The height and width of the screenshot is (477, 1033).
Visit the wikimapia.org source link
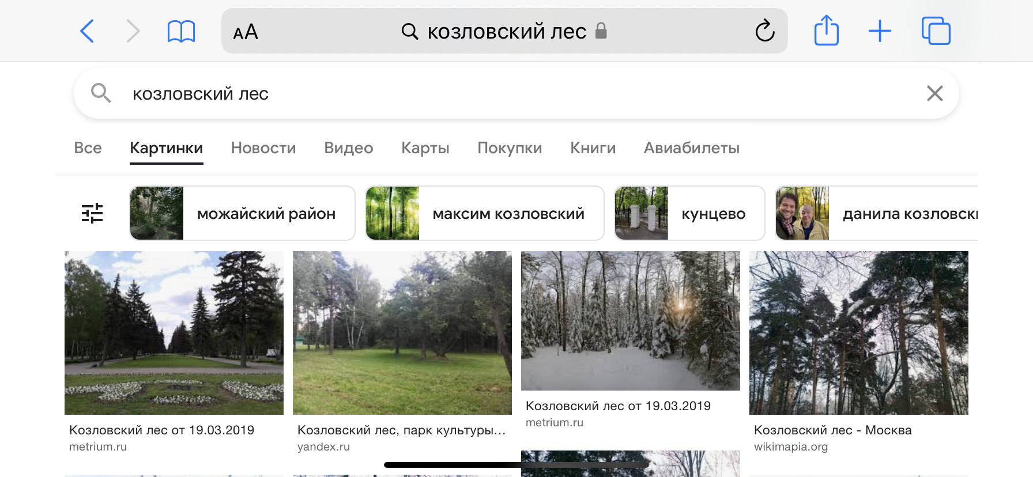[x=791, y=447]
